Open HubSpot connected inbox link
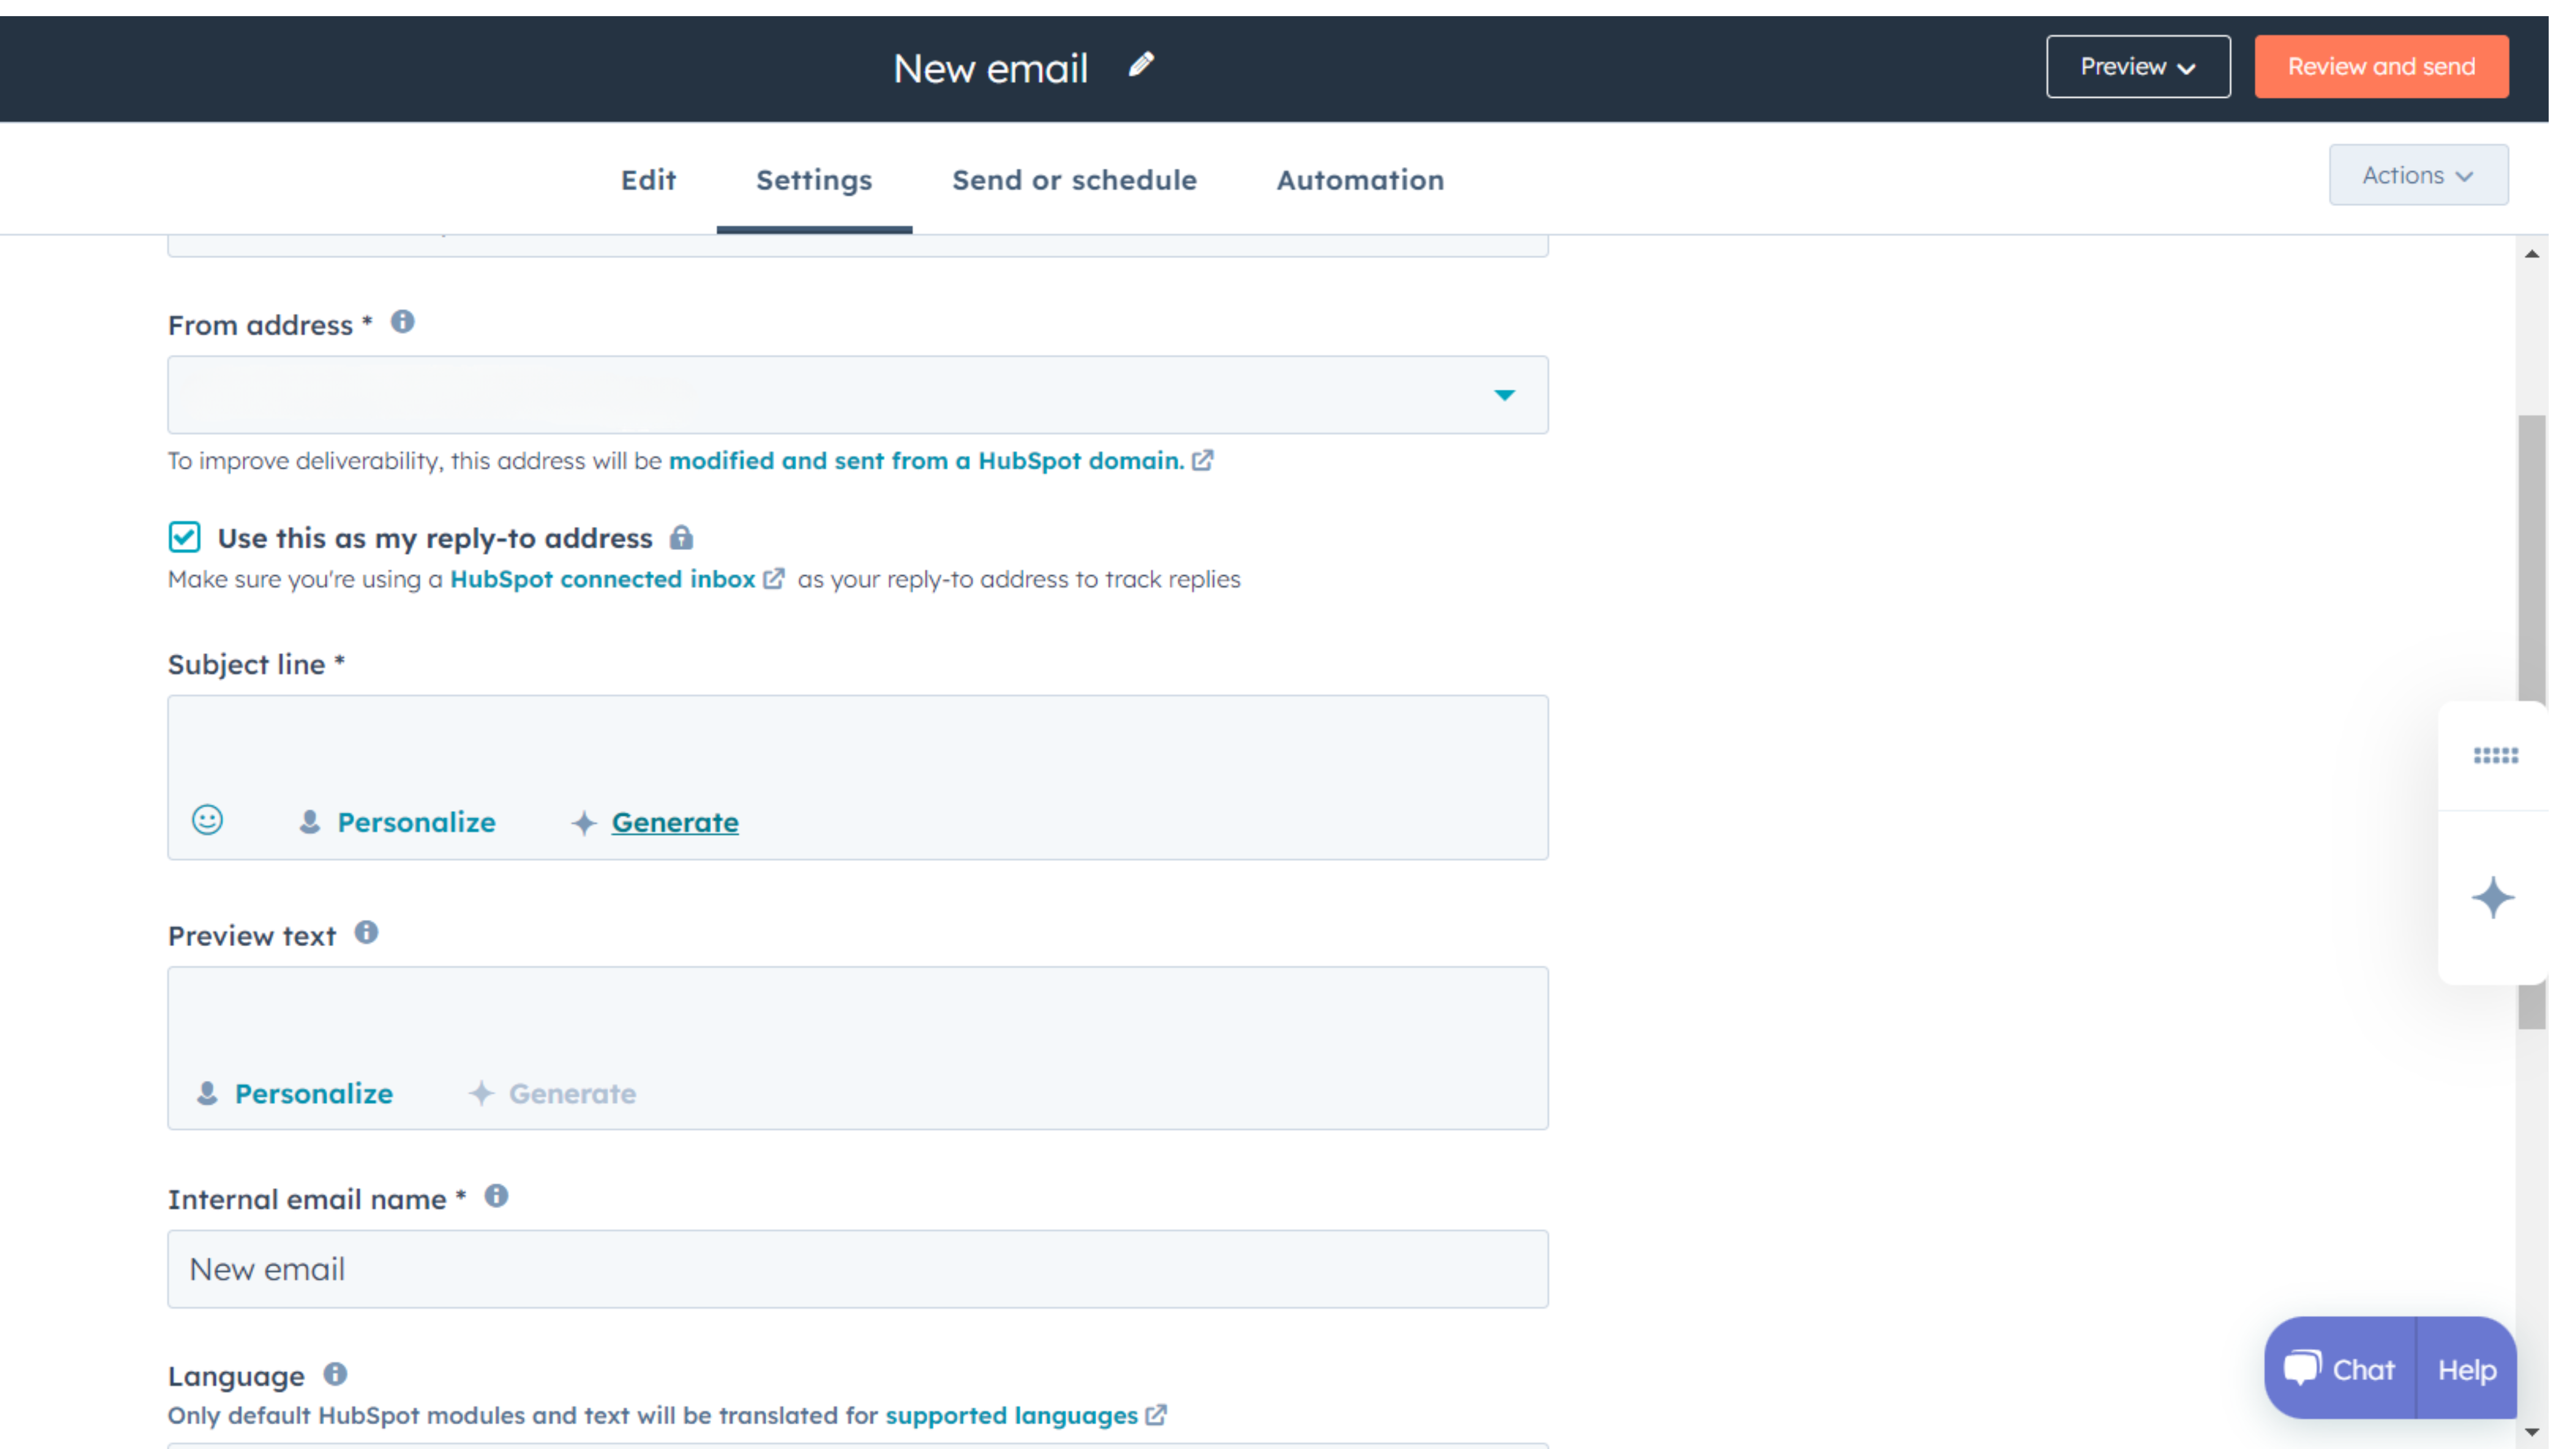2576x1449 pixels. coord(602,579)
